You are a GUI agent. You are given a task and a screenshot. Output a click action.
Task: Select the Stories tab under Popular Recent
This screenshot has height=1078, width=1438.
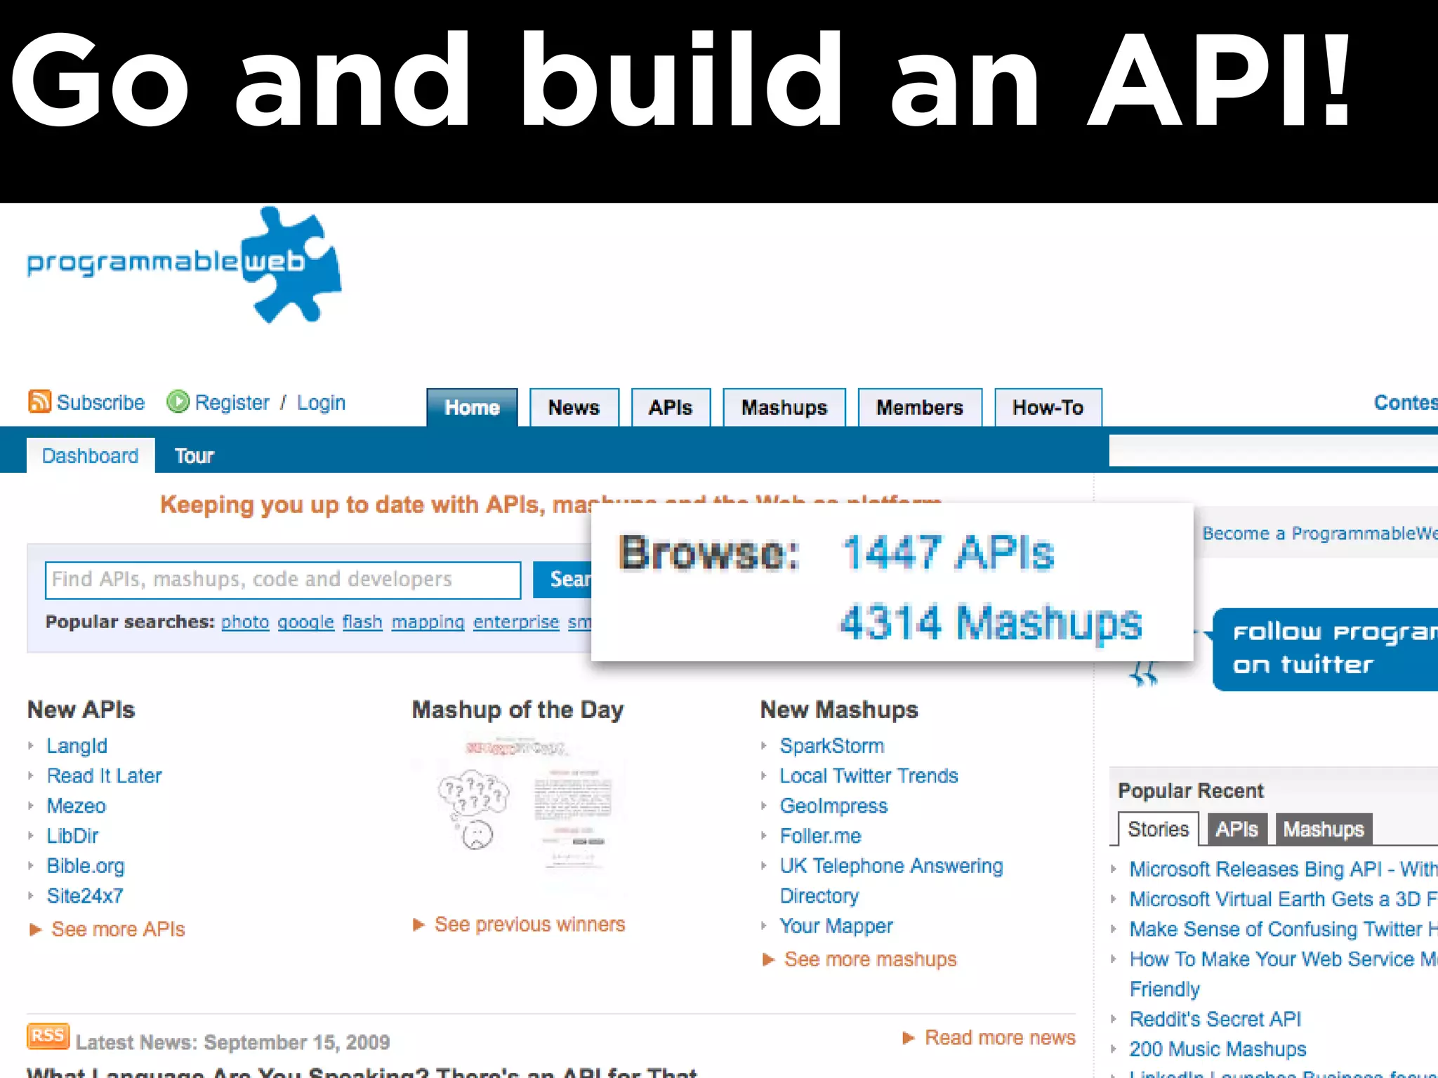1159,829
